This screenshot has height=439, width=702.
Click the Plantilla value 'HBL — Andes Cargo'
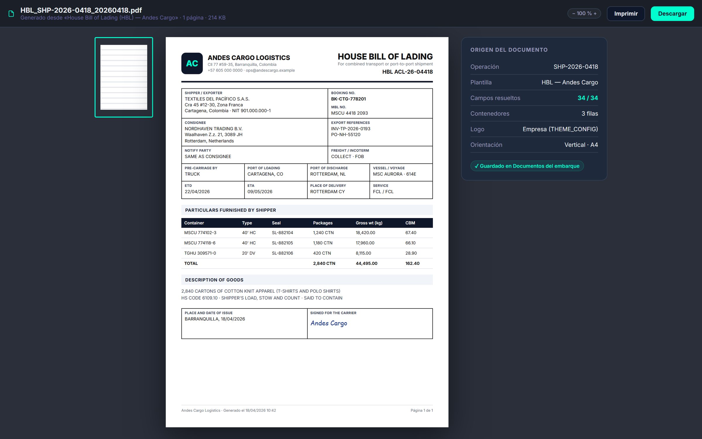click(x=569, y=82)
